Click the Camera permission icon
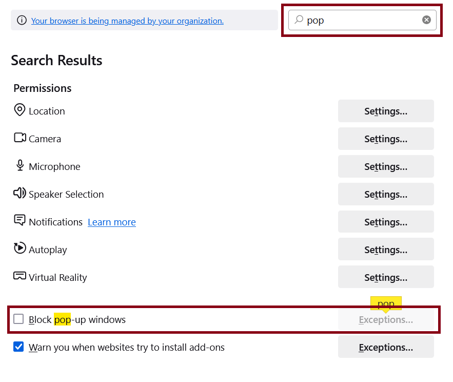The width and height of the screenshot is (453, 382). point(19,138)
